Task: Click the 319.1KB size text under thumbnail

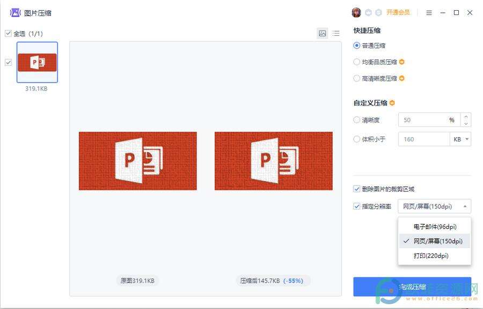Action: click(x=36, y=88)
